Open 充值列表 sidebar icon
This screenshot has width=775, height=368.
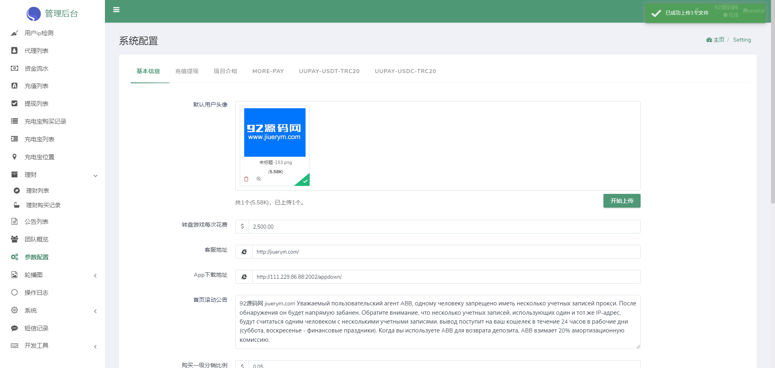point(15,86)
